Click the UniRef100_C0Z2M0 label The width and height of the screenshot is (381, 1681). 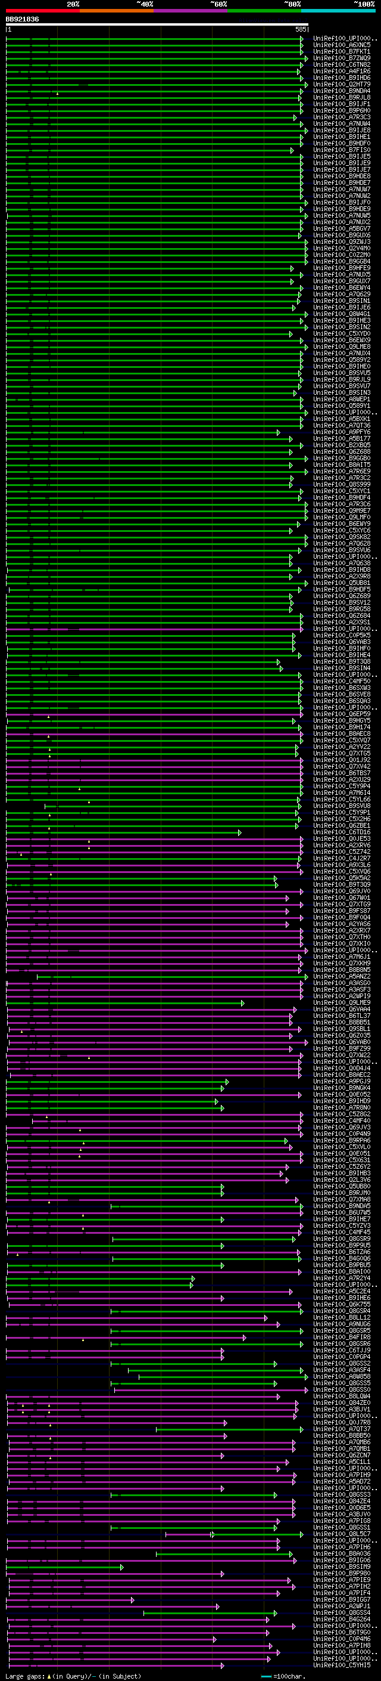pyautogui.click(x=342, y=255)
